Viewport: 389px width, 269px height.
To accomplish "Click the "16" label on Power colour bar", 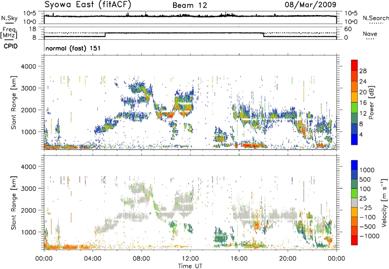I will 363,103.
